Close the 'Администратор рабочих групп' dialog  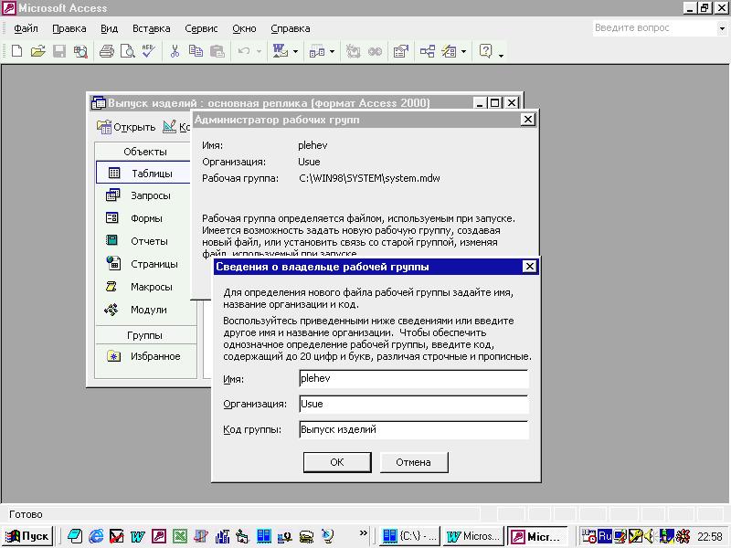coord(528,120)
